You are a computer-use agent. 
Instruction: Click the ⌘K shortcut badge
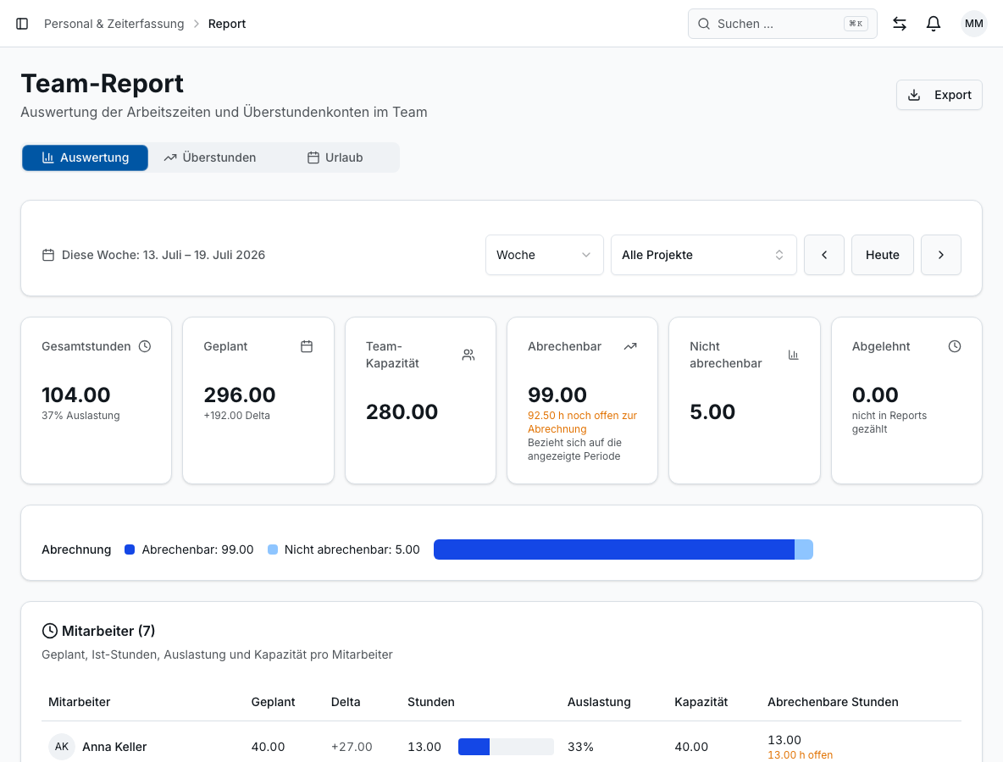click(x=856, y=24)
